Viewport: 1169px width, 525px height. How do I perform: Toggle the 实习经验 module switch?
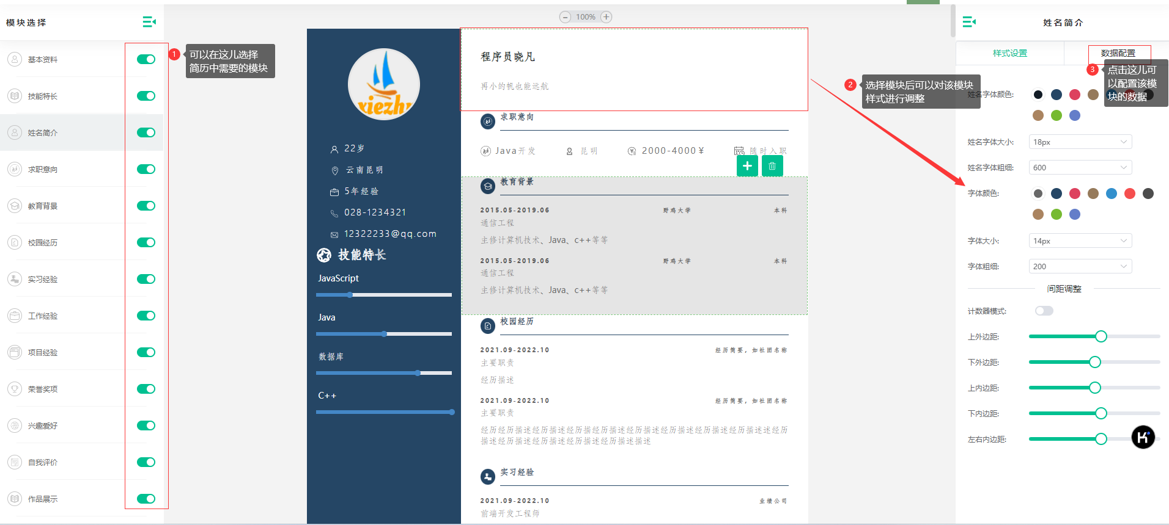[146, 279]
